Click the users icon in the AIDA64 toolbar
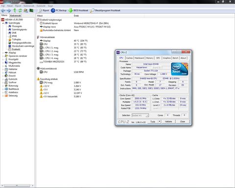This screenshot has height=188, width=235. (x=25, y=11)
